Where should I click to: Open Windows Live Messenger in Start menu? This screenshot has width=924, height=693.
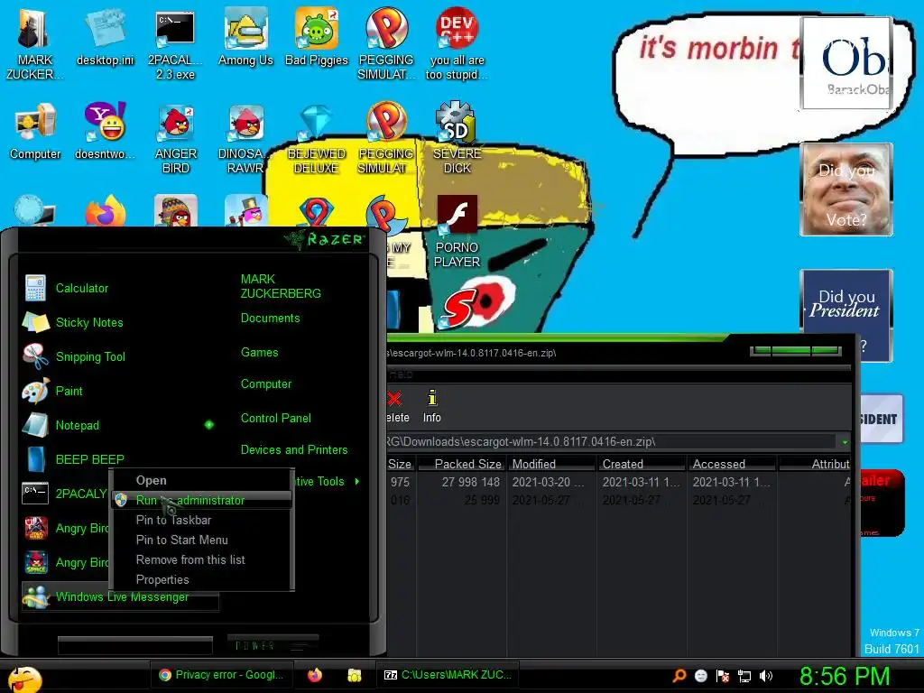120,596
